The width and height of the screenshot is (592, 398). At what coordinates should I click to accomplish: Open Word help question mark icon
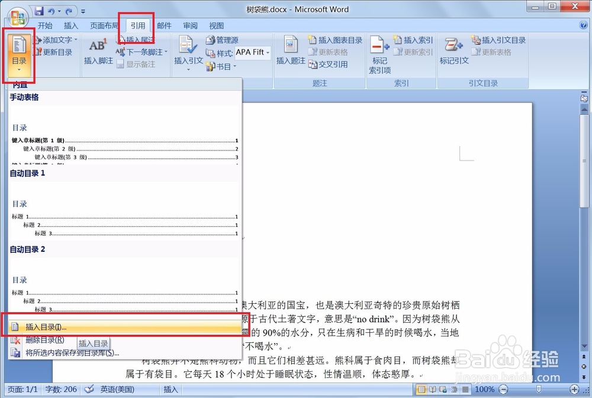[584, 25]
